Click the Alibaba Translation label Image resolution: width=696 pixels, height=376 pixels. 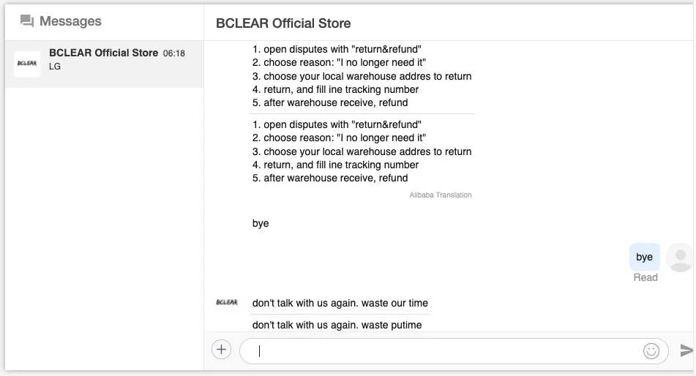pyautogui.click(x=441, y=195)
